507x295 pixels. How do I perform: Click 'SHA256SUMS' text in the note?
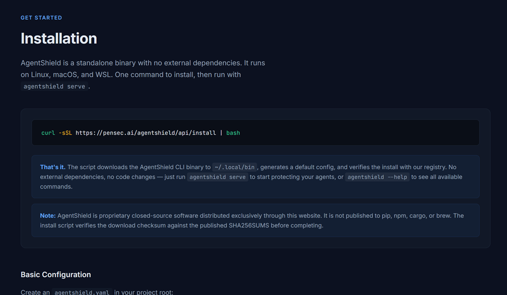coord(249,225)
